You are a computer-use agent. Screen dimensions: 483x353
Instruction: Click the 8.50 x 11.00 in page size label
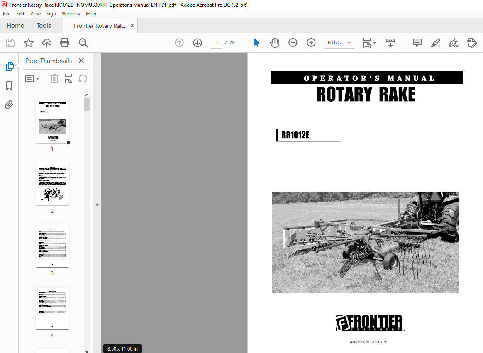point(122,349)
